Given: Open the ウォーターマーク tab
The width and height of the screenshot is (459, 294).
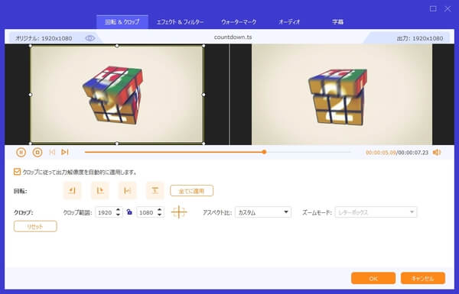Looking at the screenshot, I should coord(239,22).
